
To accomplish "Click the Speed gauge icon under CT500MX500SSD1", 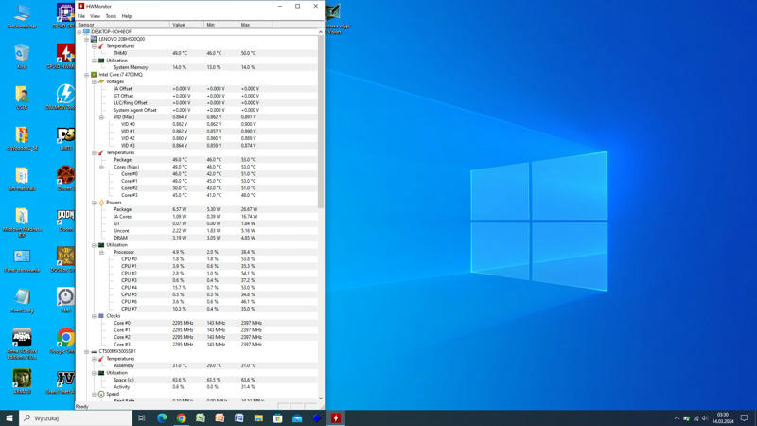I will [x=101, y=394].
